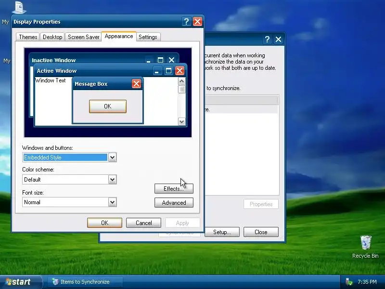Switch to the Desktop tab
This screenshot has width=385, height=289.
pos(52,37)
